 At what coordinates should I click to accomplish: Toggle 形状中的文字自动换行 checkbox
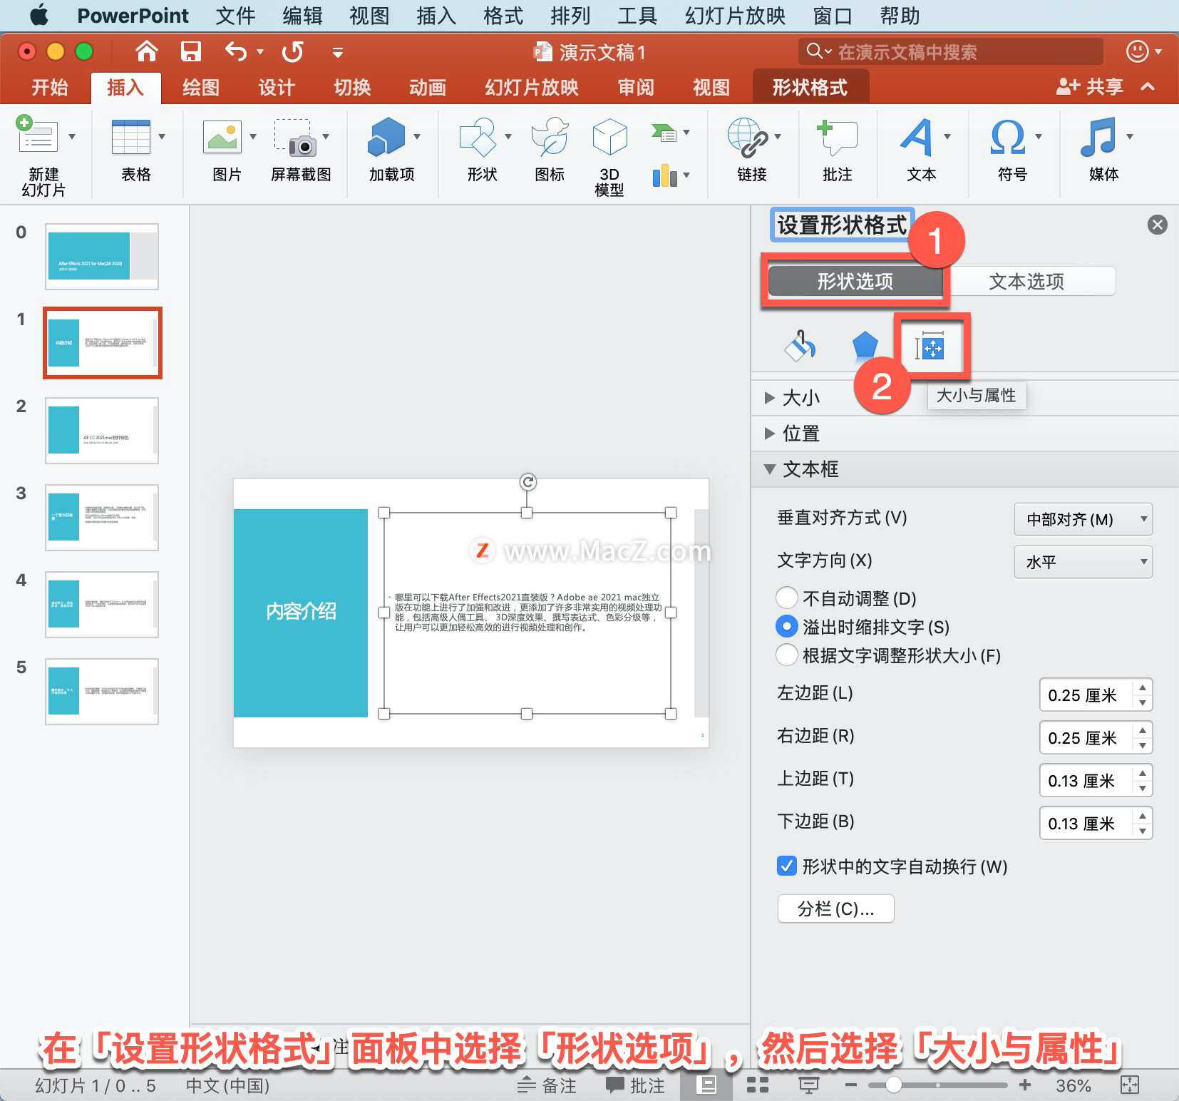point(786,866)
